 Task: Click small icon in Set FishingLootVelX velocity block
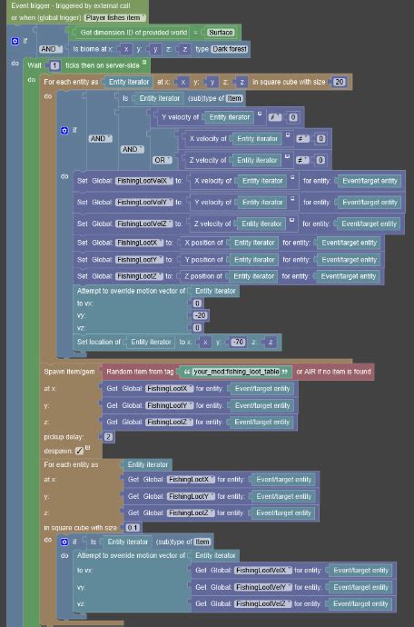click(x=292, y=177)
